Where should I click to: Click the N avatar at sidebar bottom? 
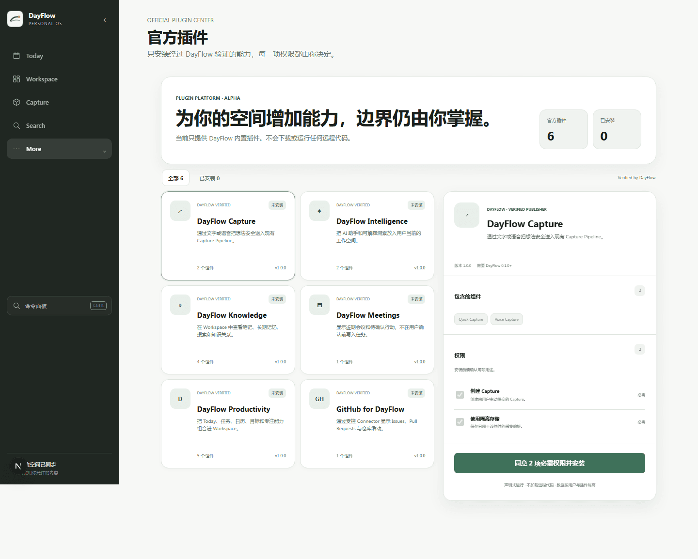click(18, 466)
